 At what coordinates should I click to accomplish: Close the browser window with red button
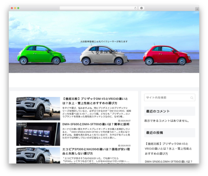coord(12,8)
